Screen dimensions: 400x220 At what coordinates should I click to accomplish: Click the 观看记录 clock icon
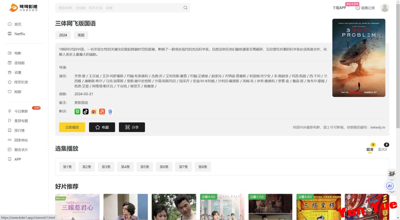(x=358, y=8)
